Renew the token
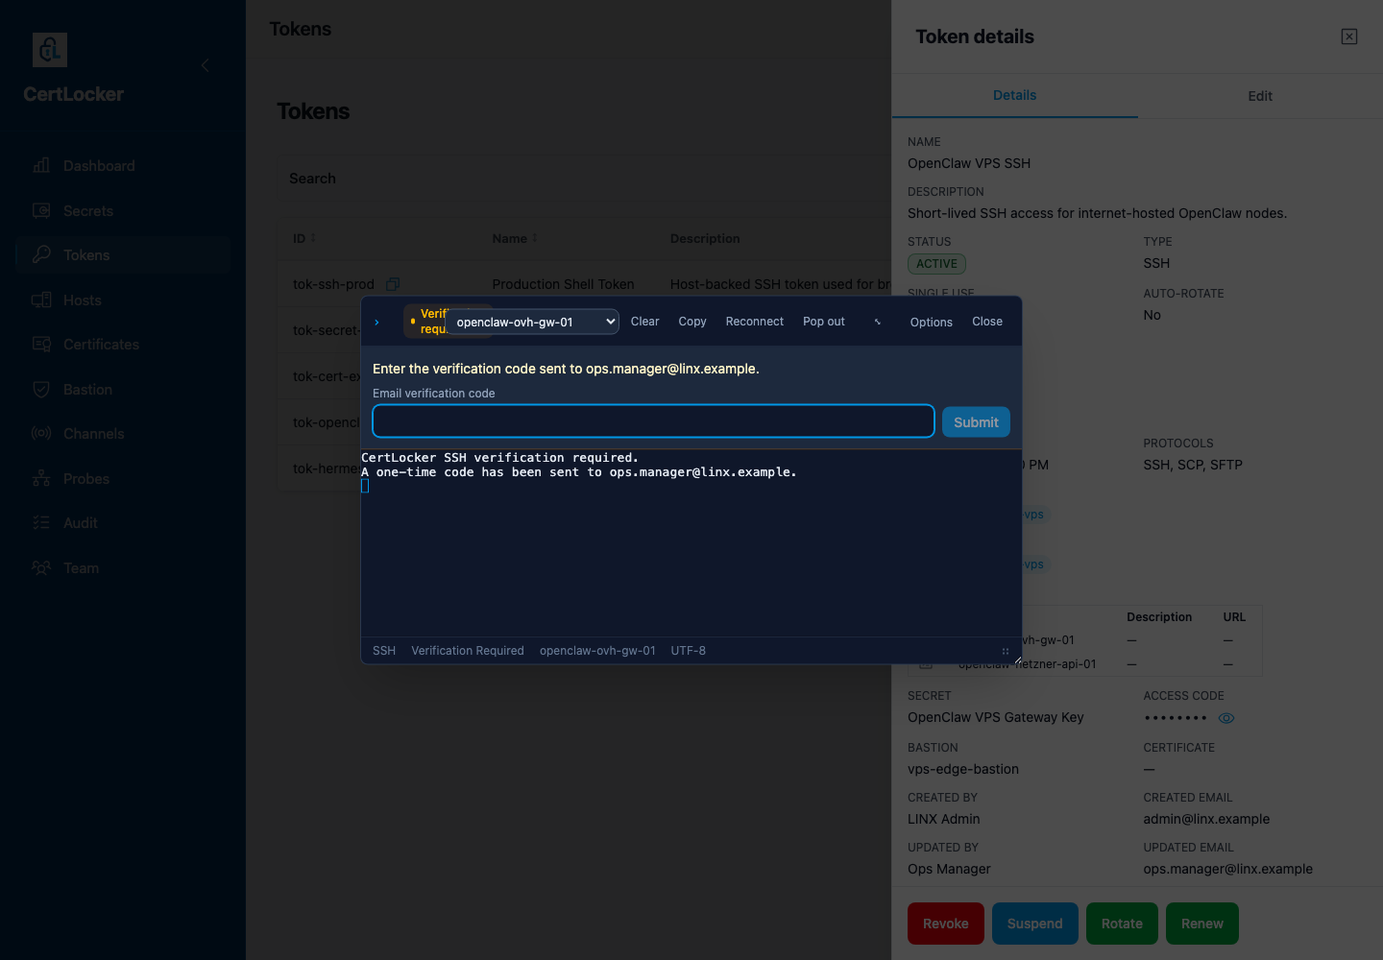This screenshot has height=960, width=1383. pyautogui.click(x=1201, y=924)
